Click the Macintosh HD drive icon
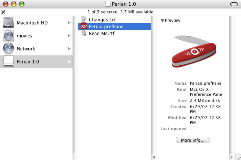Image resolution: width=241 pixels, height=160 pixels. pyautogui.click(x=8, y=23)
